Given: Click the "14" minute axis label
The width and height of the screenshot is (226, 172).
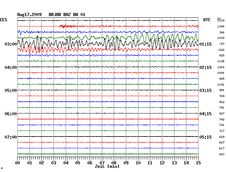Looking at the screenshot, I should coord(186,163).
